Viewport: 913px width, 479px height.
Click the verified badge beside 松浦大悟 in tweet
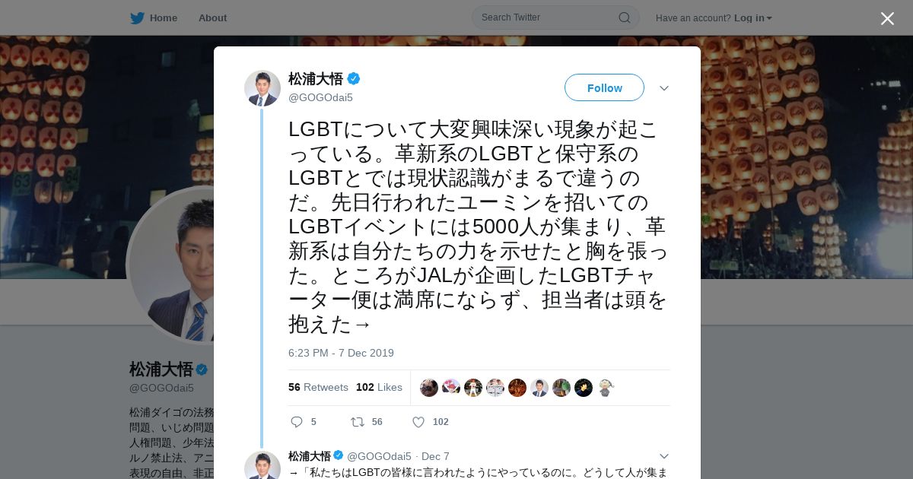(x=354, y=78)
